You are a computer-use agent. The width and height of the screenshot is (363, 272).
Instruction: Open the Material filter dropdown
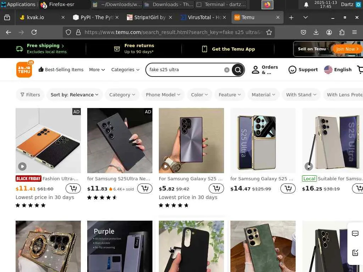point(263,95)
